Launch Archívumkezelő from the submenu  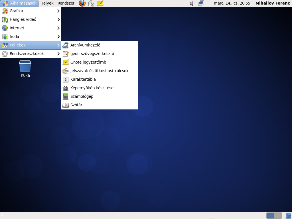(x=100, y=45)
